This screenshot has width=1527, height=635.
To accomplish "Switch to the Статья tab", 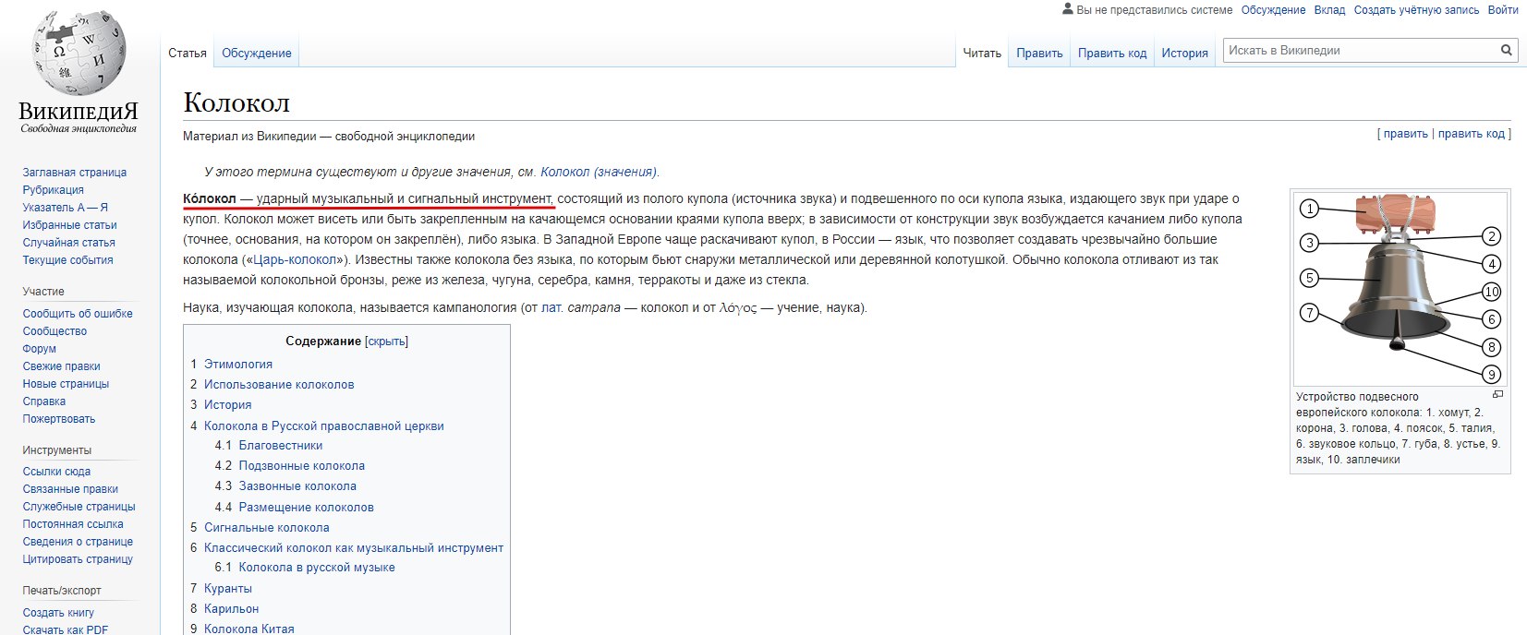I will coord(188,53).
